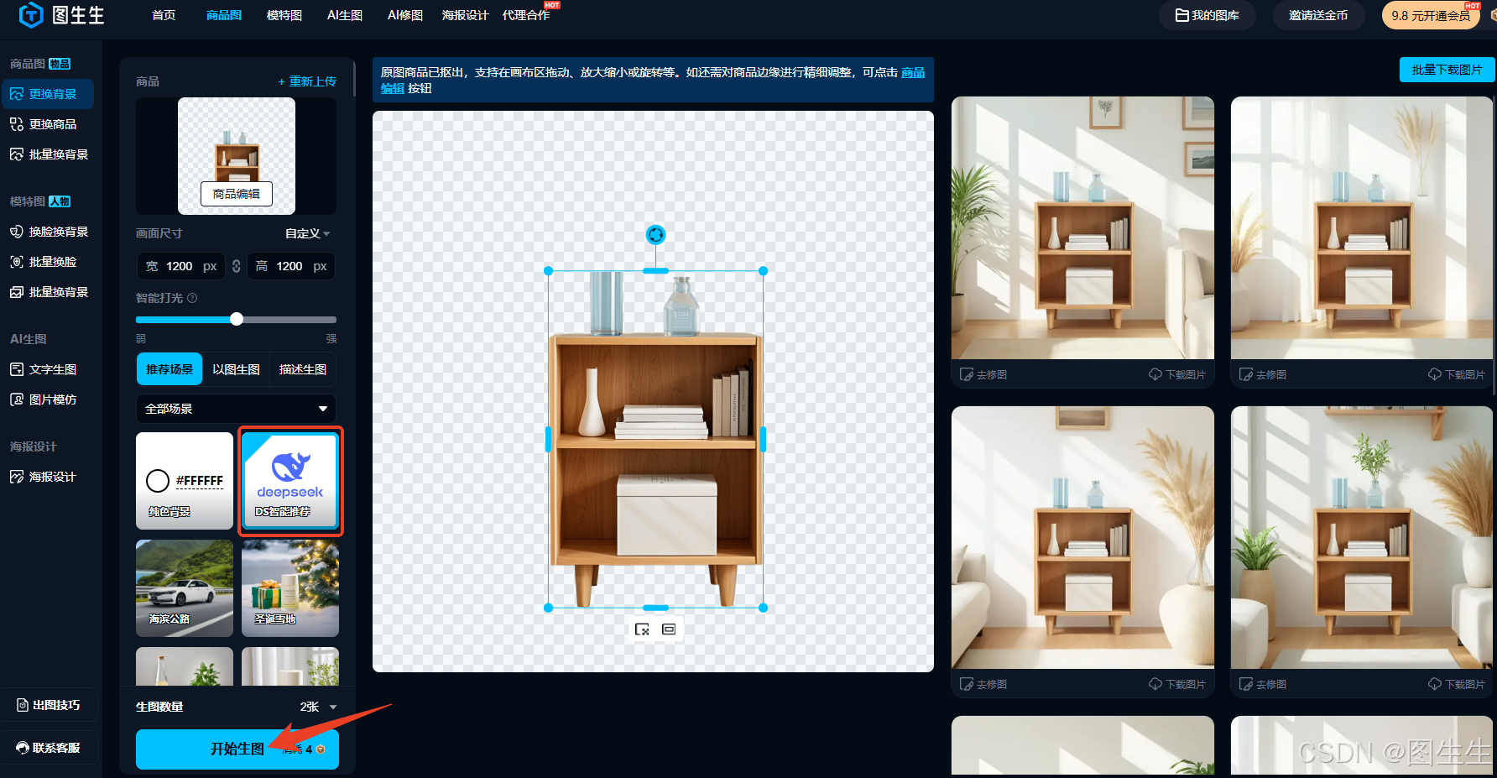Screen dimensions: 1497x778
Task: Go to the 首页 nav tab
Action: tap(164, 15)
